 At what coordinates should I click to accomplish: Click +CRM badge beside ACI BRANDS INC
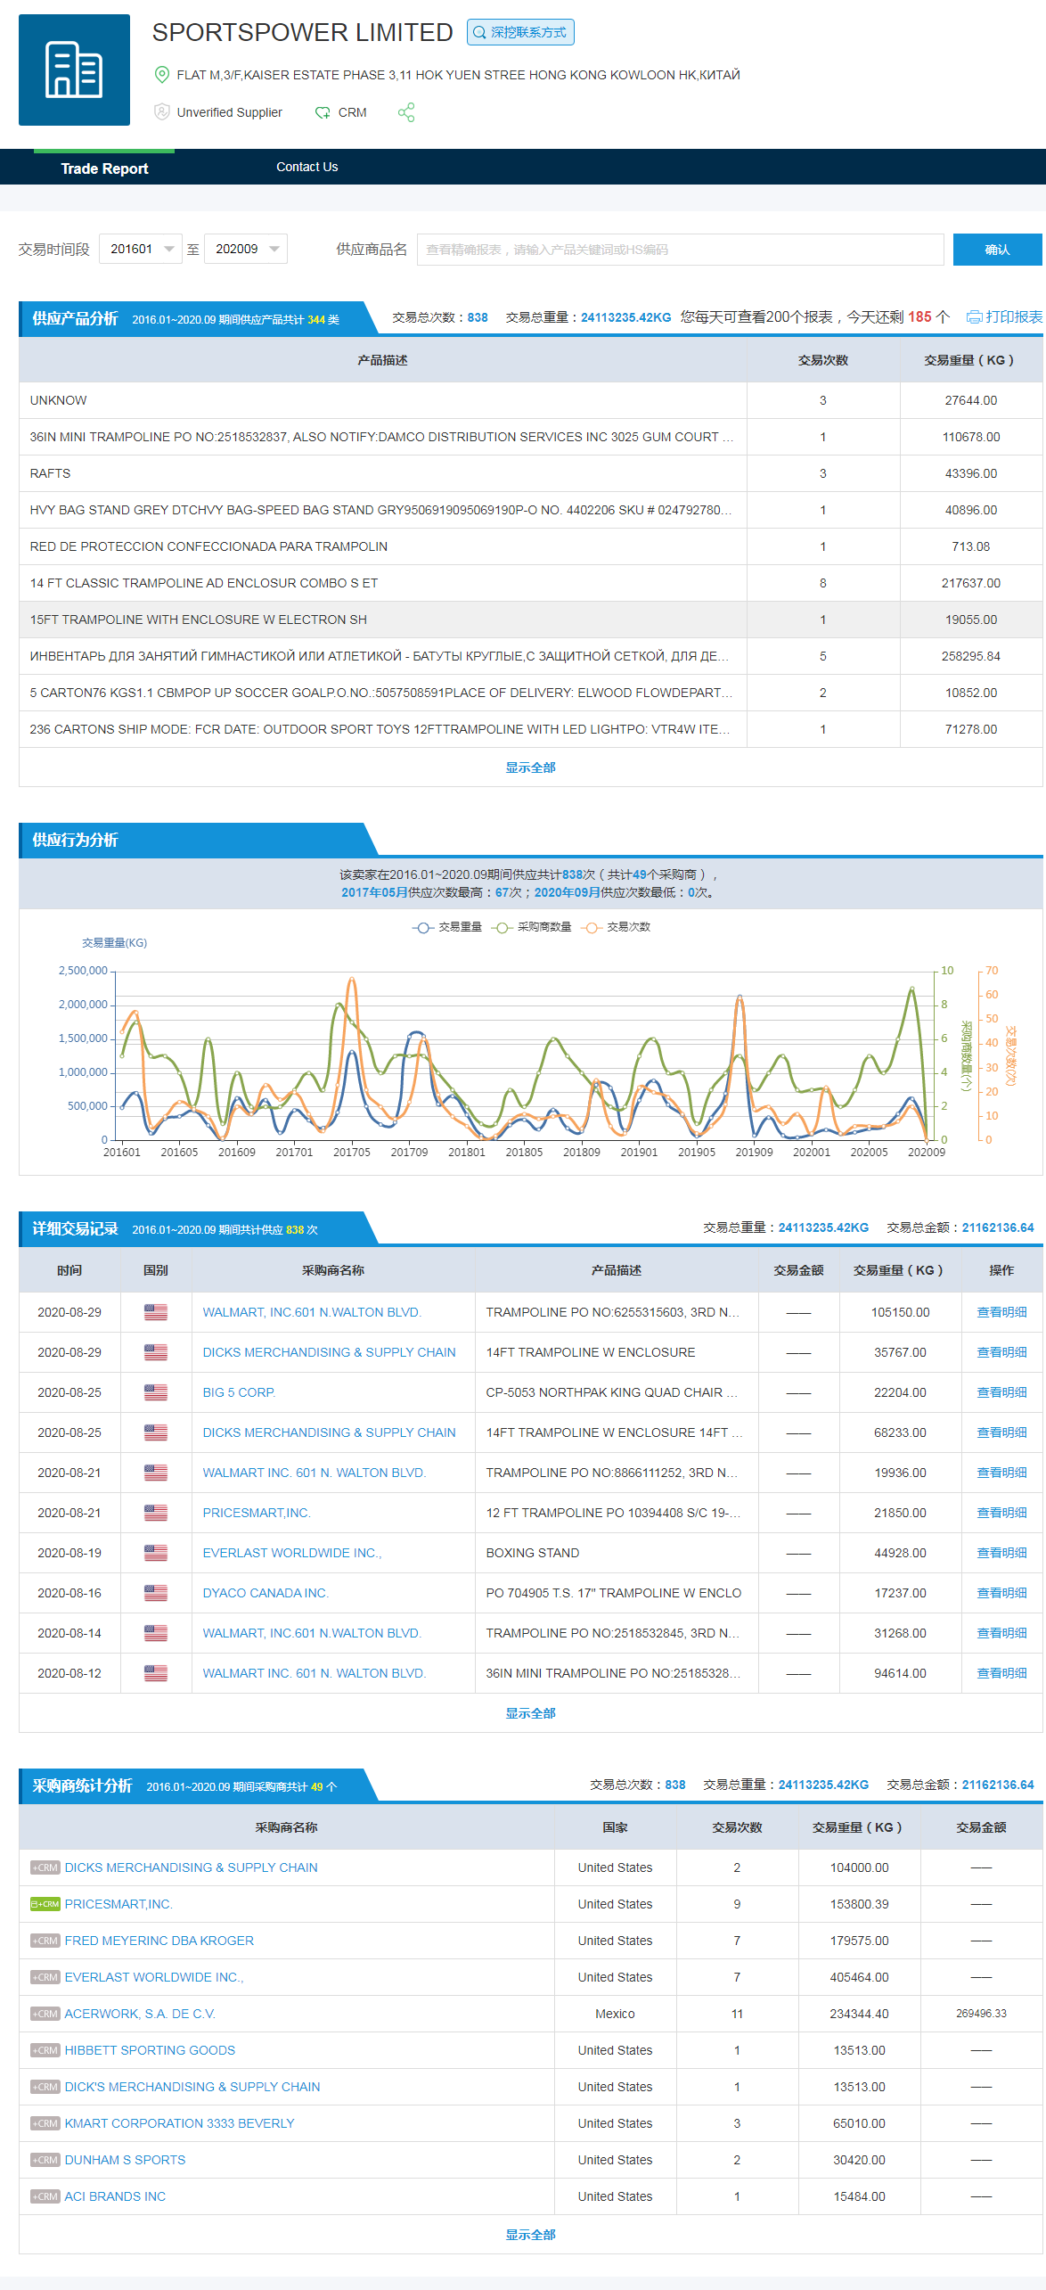click(x=45, y=2196)
